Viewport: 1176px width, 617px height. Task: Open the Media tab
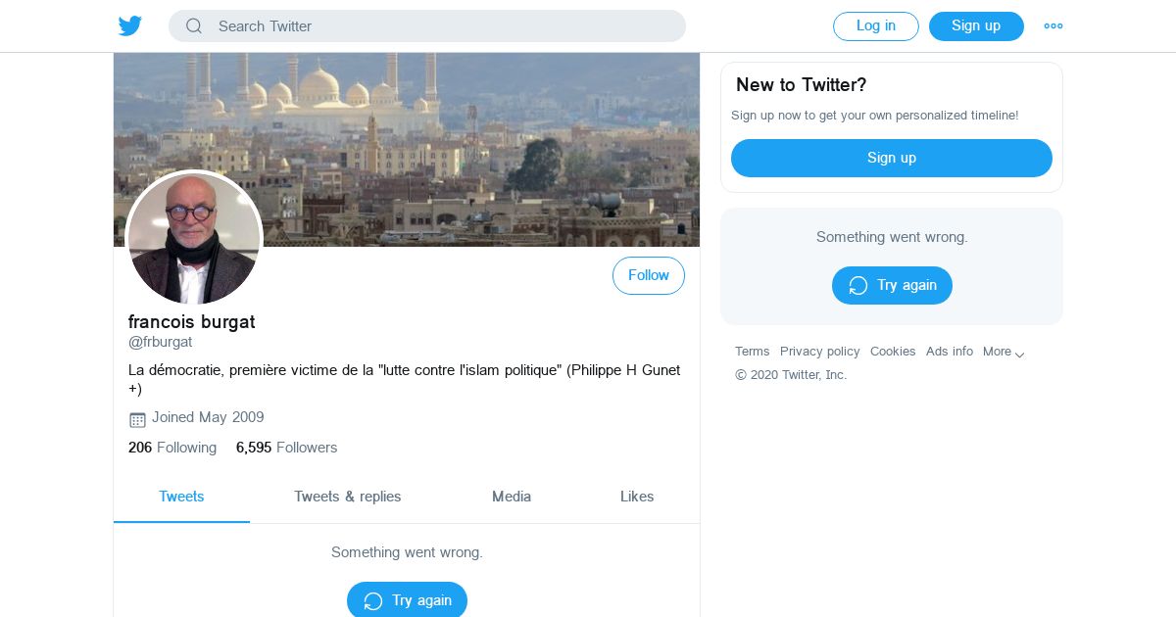[512, 497]
